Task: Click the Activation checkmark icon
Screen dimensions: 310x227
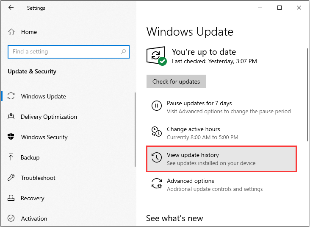Action: pos(11,219)
